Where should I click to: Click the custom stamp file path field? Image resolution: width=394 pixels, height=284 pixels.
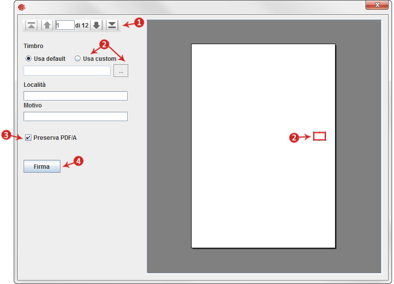click(x=67, y=71)
